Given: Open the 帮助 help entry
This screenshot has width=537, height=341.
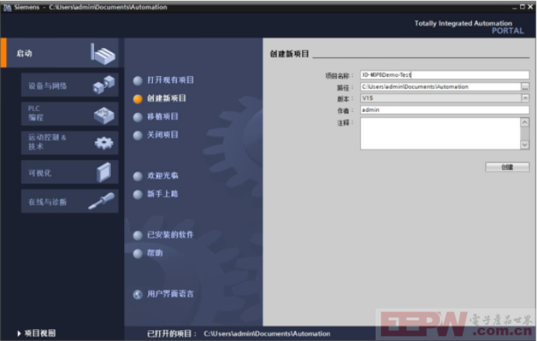Looking at the screenshot, I should pos(154,253).
